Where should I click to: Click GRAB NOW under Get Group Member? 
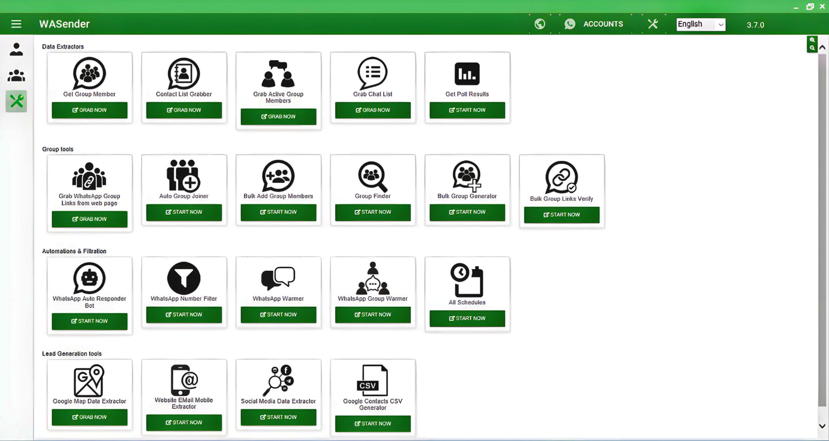pyautogui.click(x=89, y=110)
